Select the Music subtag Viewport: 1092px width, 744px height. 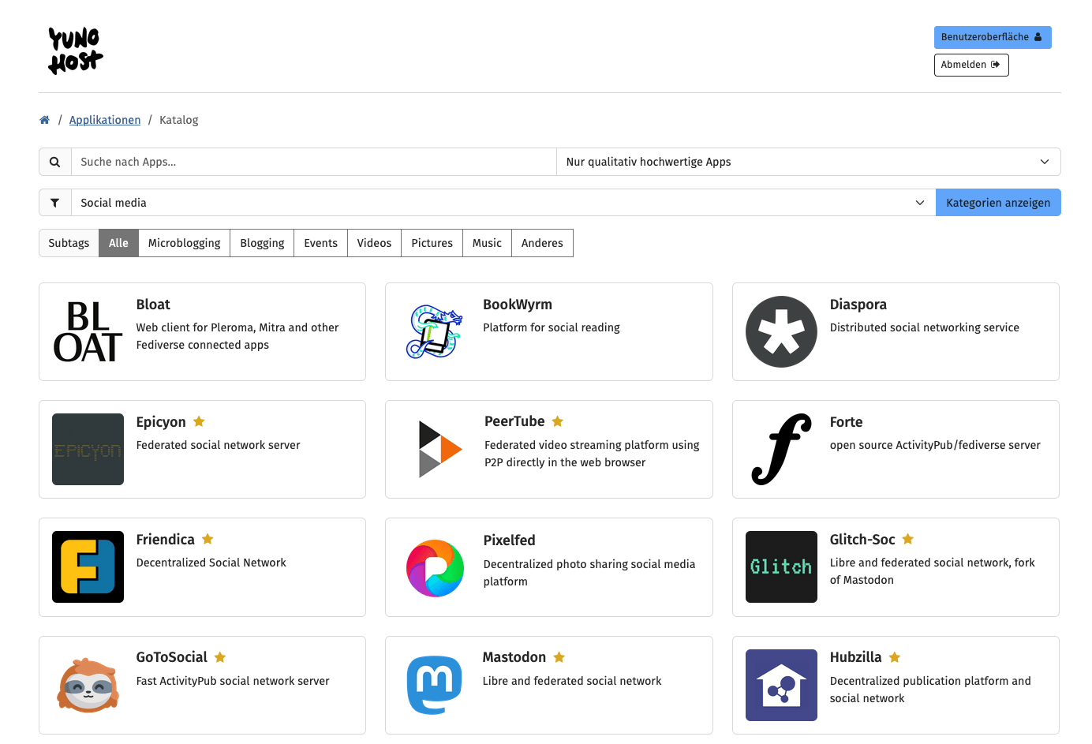[x=487, y=243]
